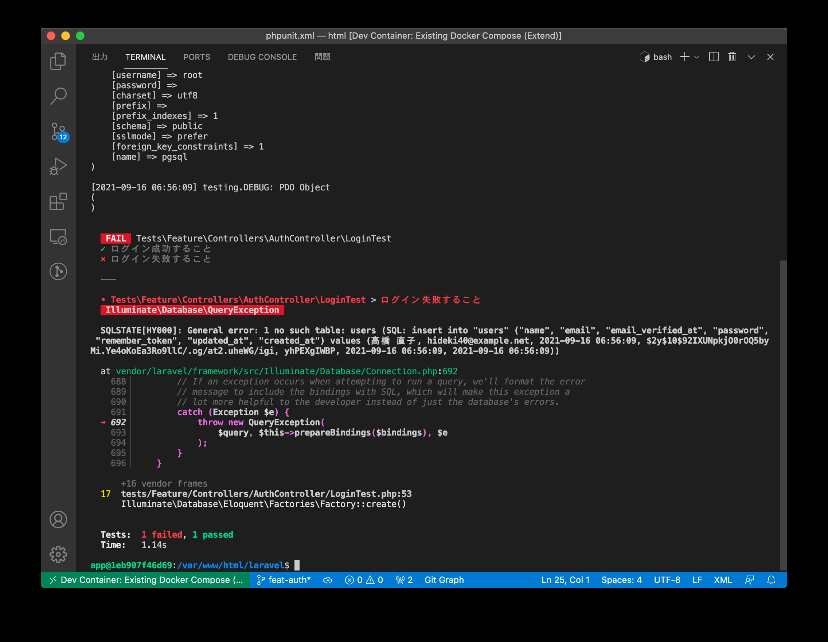Create a new terminal with the plus icon

[x=684, y=57]
